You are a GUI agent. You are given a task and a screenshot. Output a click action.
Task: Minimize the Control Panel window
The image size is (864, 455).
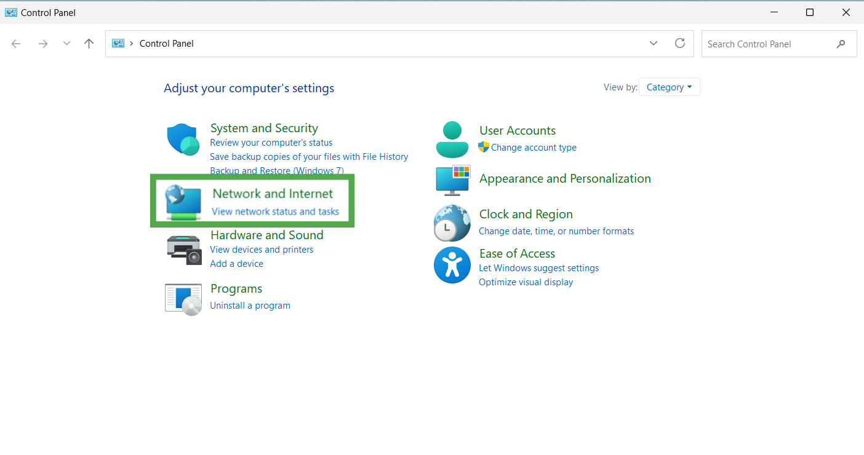[x=774, y=12]
